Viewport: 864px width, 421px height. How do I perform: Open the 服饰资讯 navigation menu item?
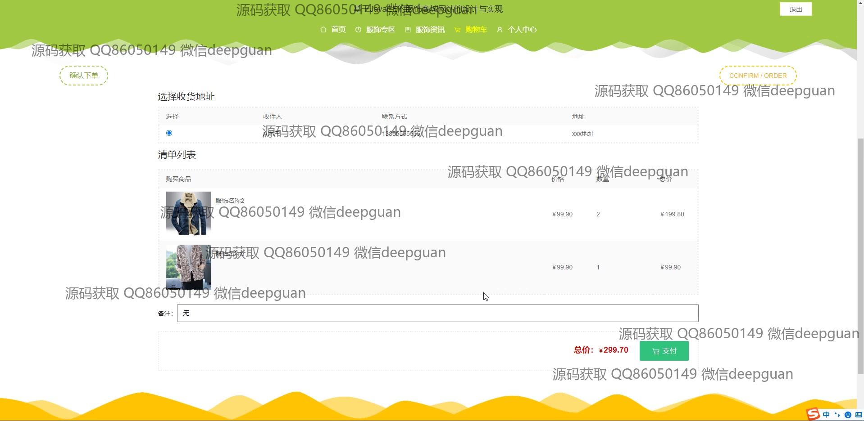pos(430,30)
